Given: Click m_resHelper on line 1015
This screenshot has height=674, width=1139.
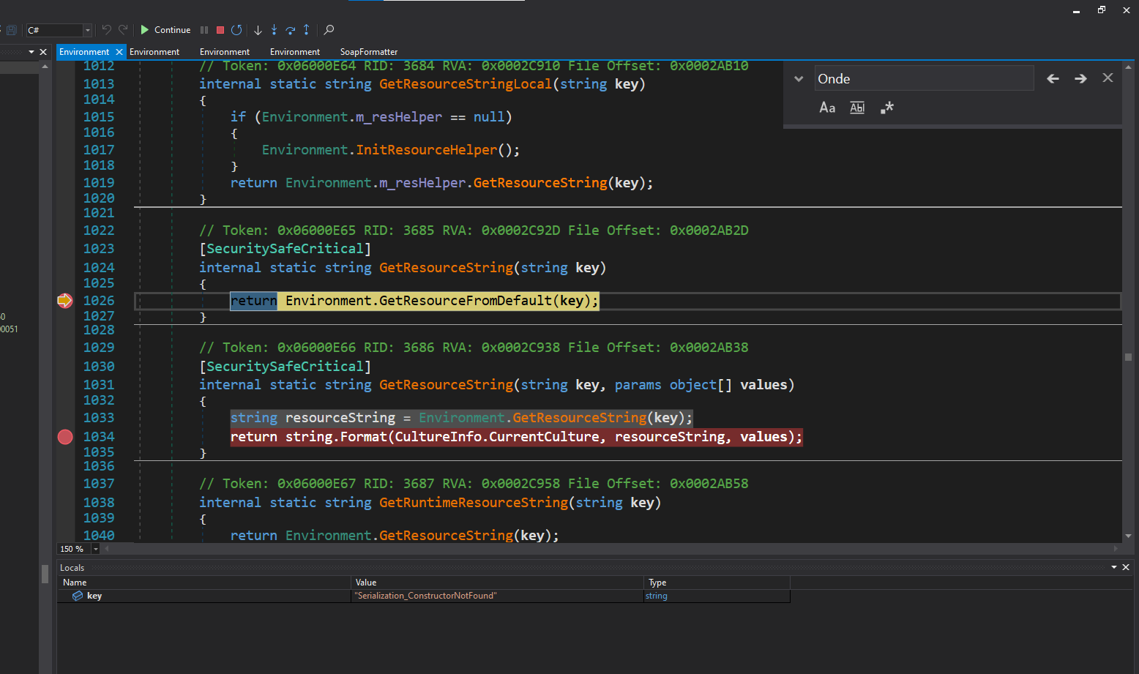Looking at the screenshot, I should coord(399,117).
